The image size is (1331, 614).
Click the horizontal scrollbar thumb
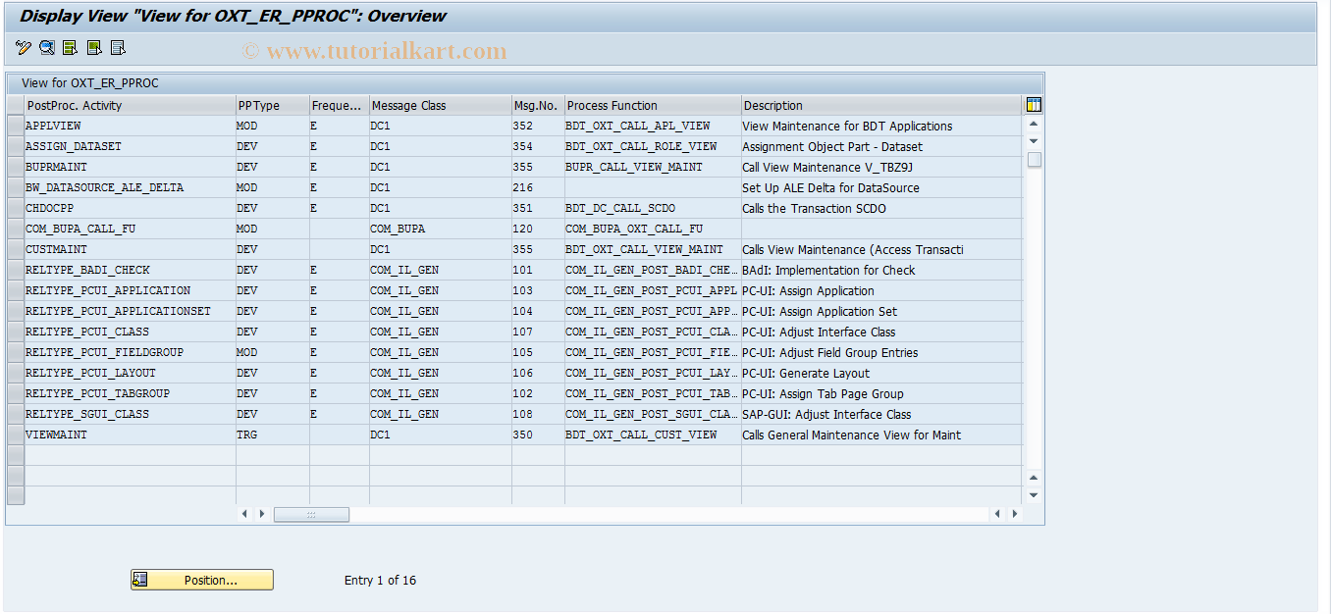[x=311, y=514]
